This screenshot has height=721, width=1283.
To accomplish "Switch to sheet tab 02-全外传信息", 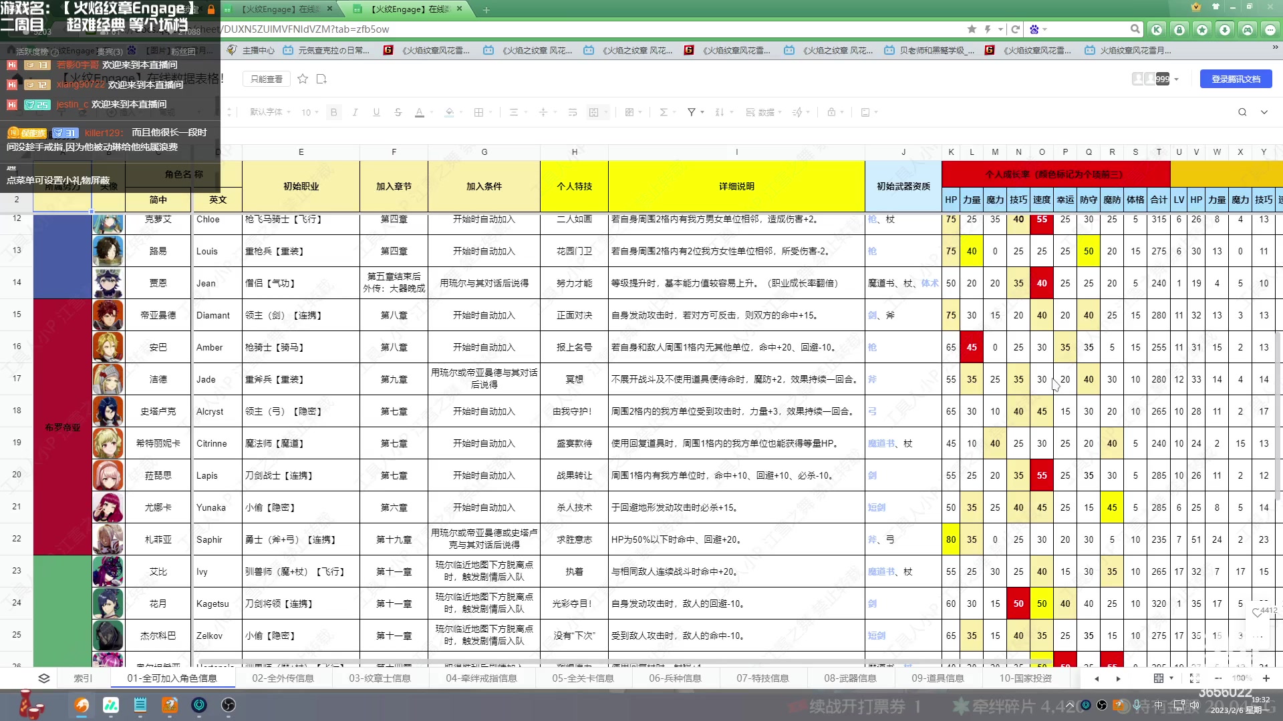I will 283,678.
